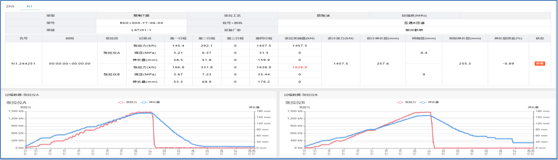
Task: Click the red 1638.9 measured value
Action: click(299, 67)
